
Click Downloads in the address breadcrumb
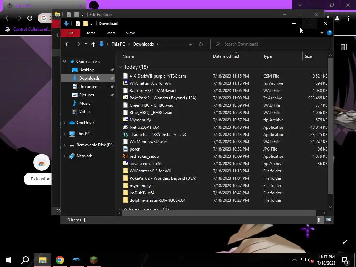143,44
